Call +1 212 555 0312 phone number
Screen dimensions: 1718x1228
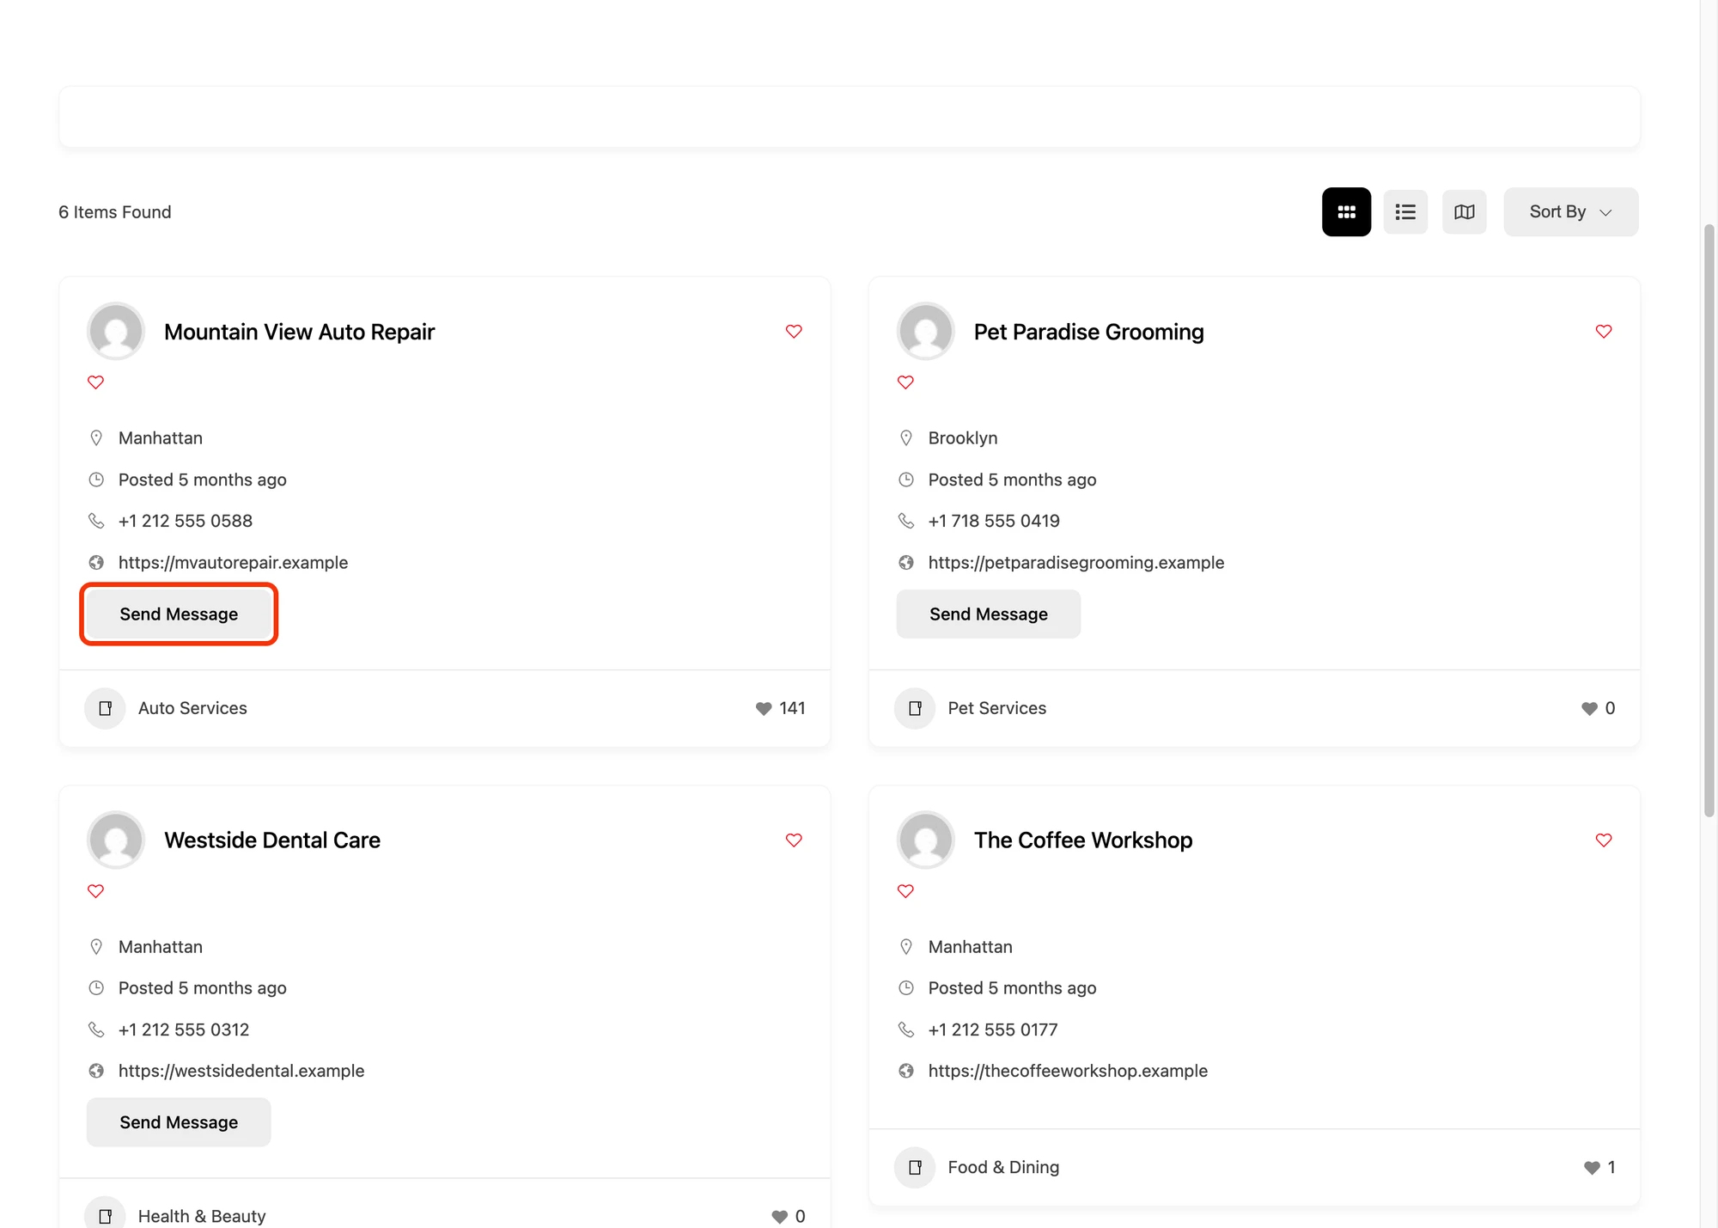pos(184,1029)
